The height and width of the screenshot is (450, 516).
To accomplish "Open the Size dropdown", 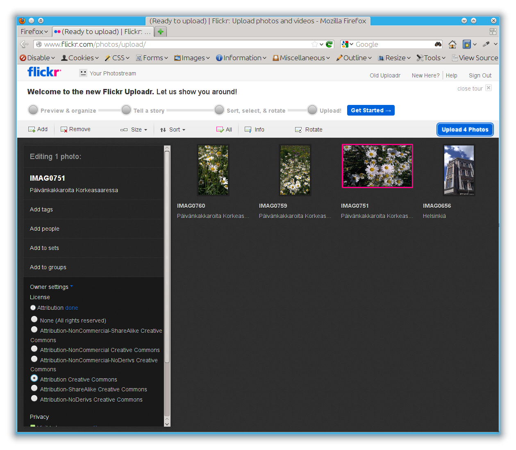I will point(134,130).
